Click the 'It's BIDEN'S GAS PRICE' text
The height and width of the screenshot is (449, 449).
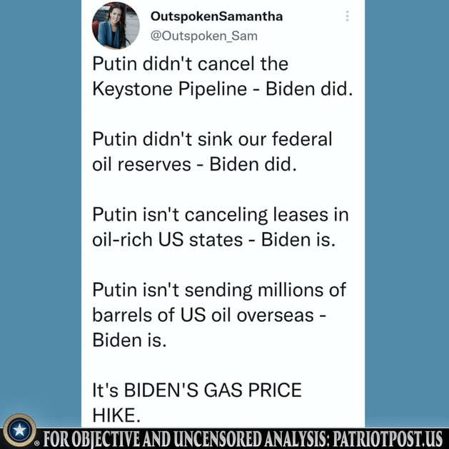197,390
